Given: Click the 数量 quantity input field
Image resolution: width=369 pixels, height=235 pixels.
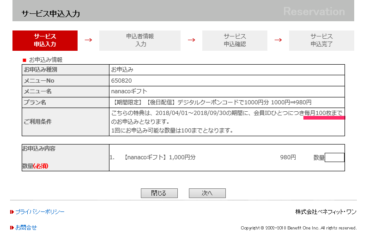Looking at the screenshot, I should point(334,157).
